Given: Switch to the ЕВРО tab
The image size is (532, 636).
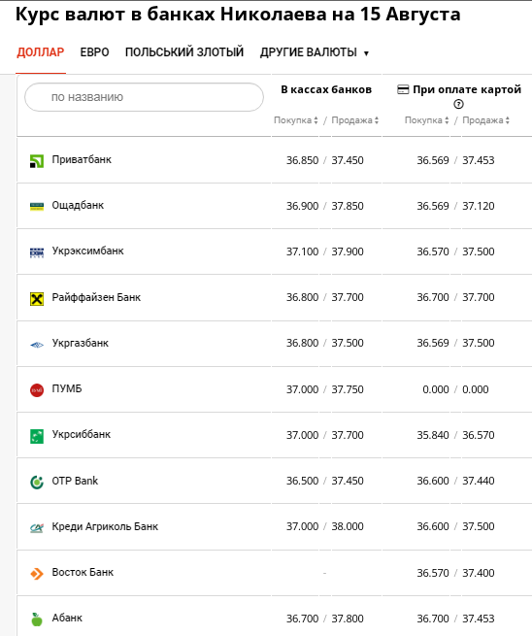Looking at the screenshot, I should pyautogui.click(x=94, y=52).
